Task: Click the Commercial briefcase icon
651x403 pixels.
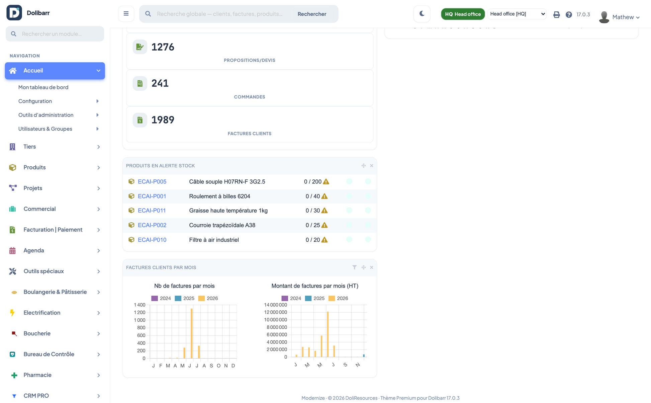Action: 12,209
